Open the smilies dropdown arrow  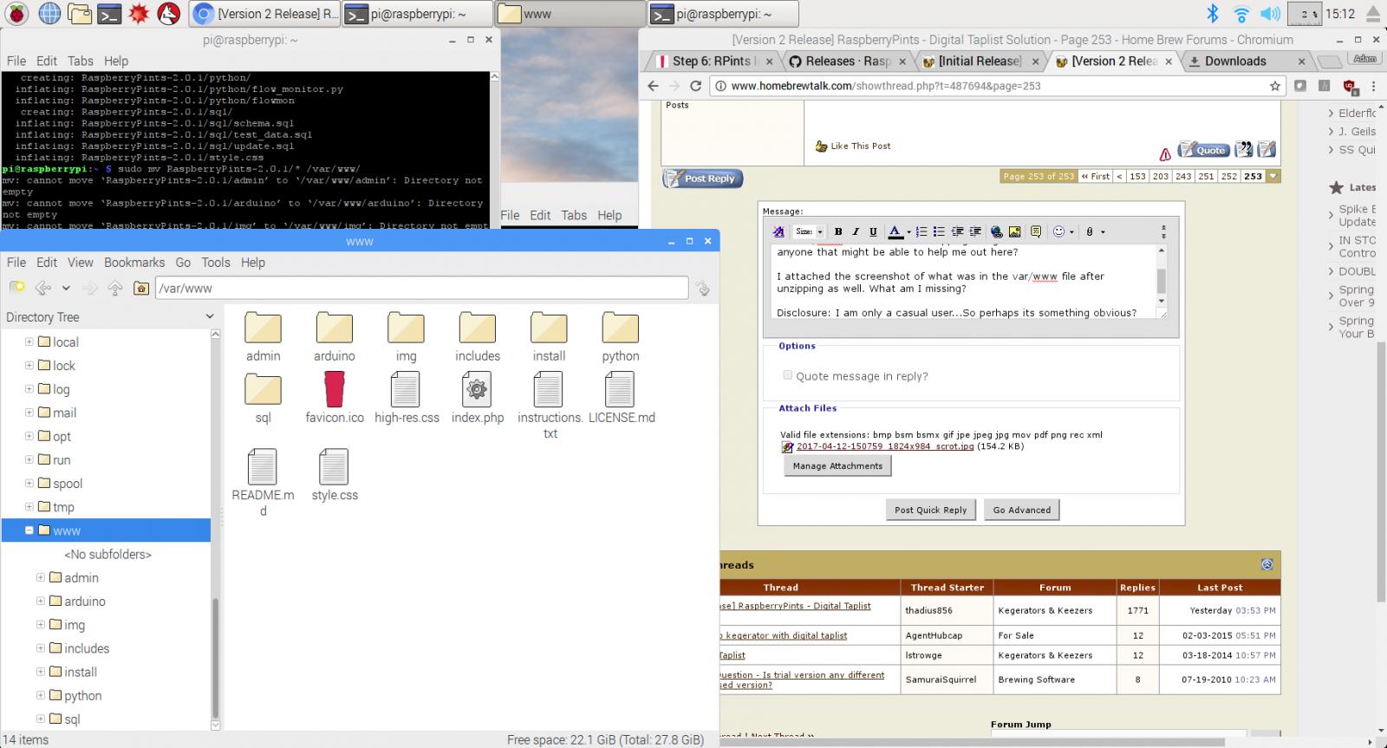click(x=1071, y=232)
